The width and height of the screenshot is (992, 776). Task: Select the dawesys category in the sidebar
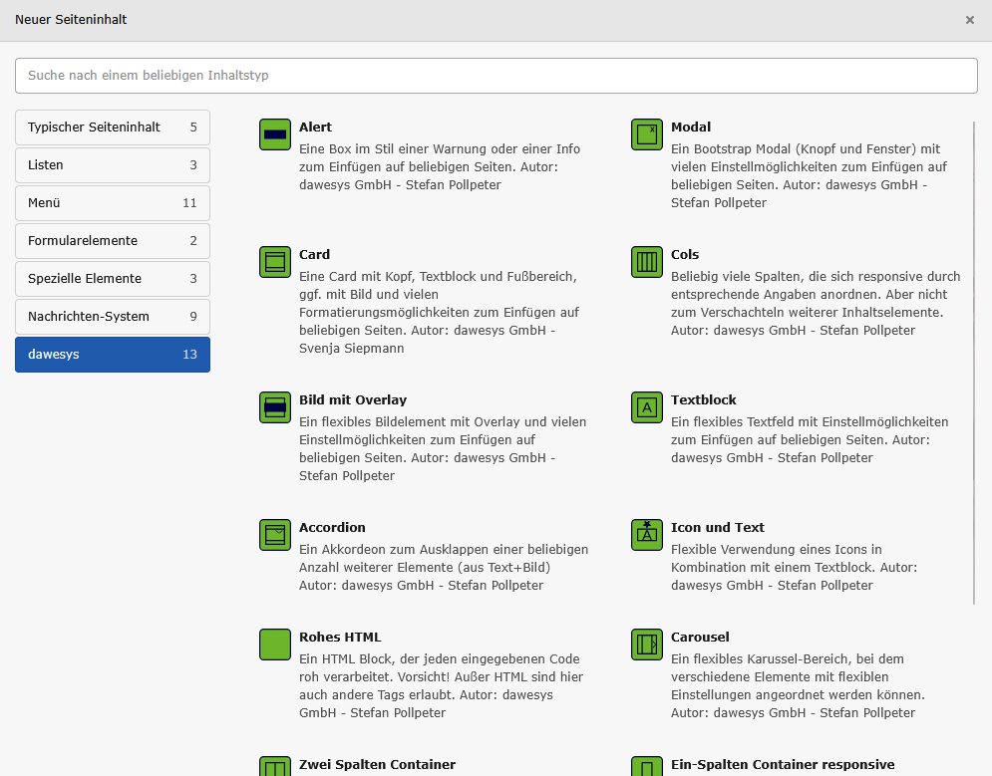click(x=112, y=355)
